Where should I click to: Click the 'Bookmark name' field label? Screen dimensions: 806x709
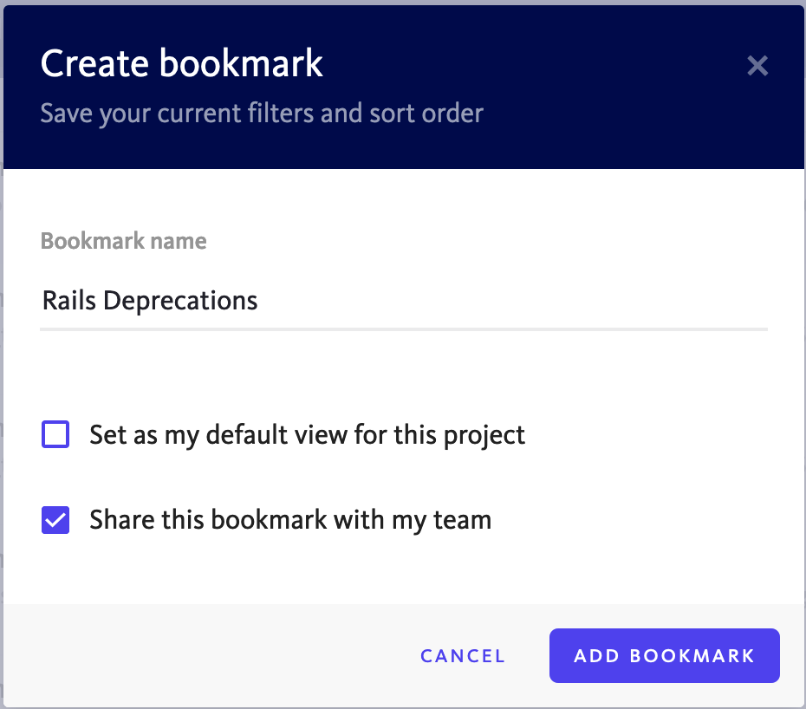[123, 241]
